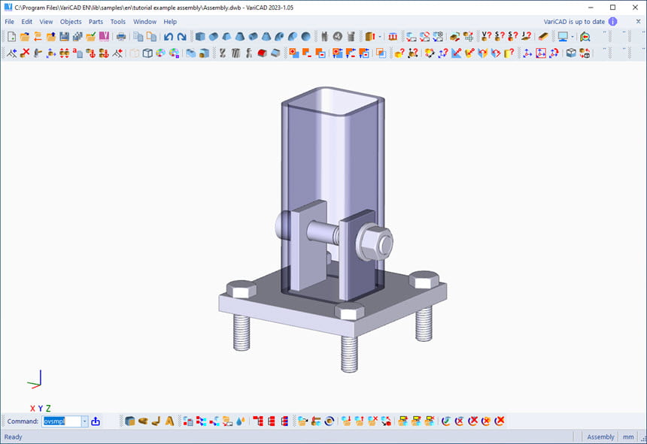Open the Command box dropdown arrow
The image size is (647, 444).
tap(84, 421)
